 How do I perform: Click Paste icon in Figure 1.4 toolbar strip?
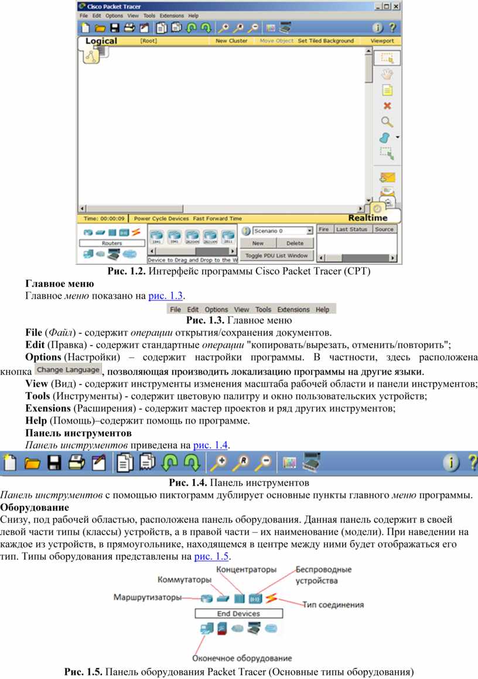click(x=147, y=462)
